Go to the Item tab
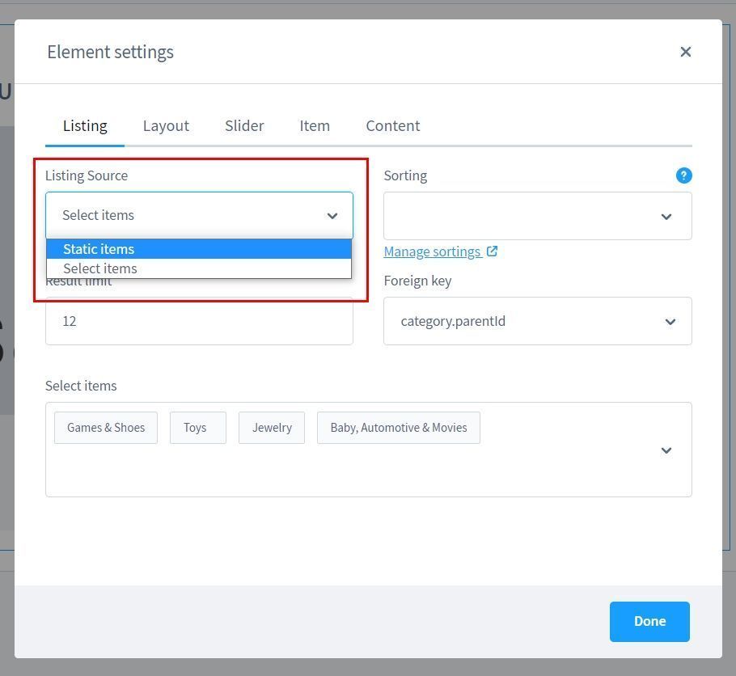The image size is (736, 676). (x=315, y=126)
